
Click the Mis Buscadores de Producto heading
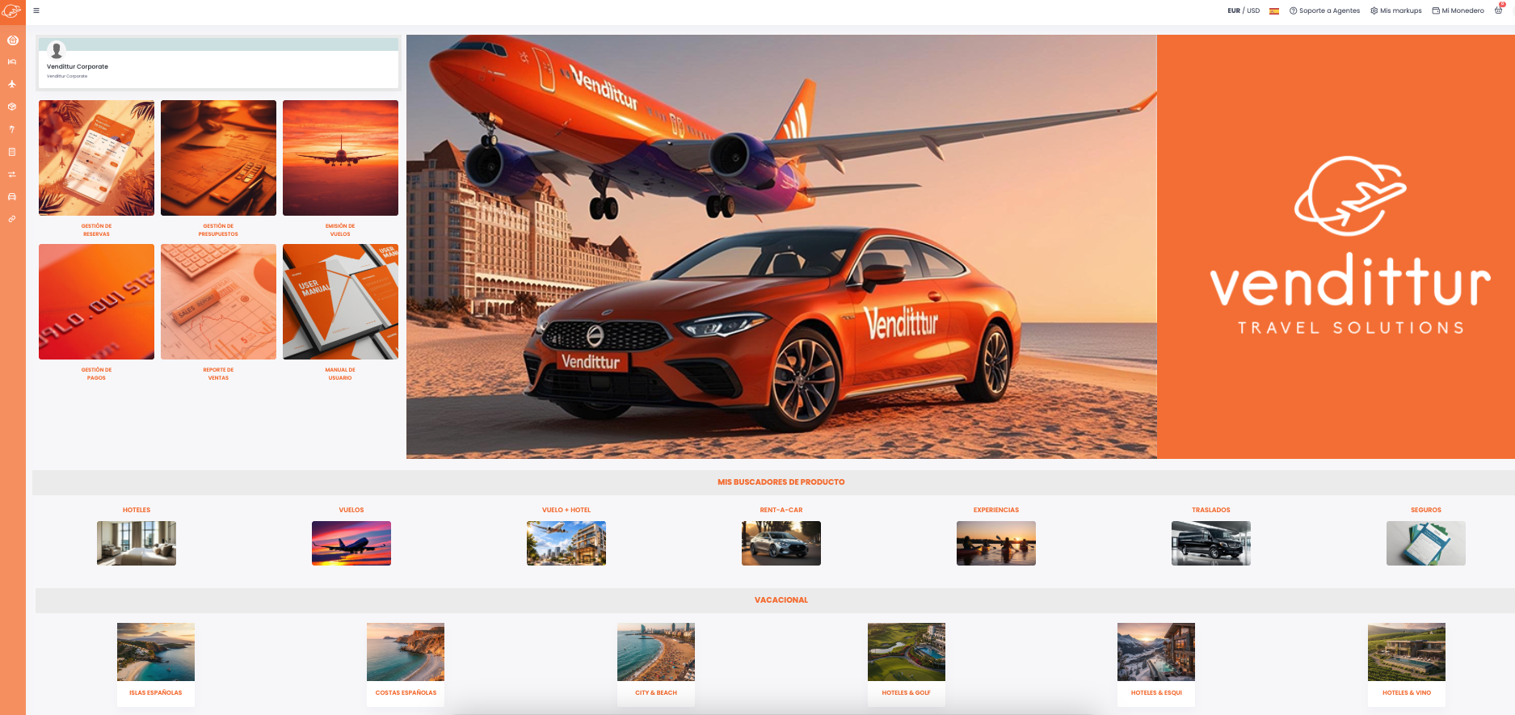(781, 482)
